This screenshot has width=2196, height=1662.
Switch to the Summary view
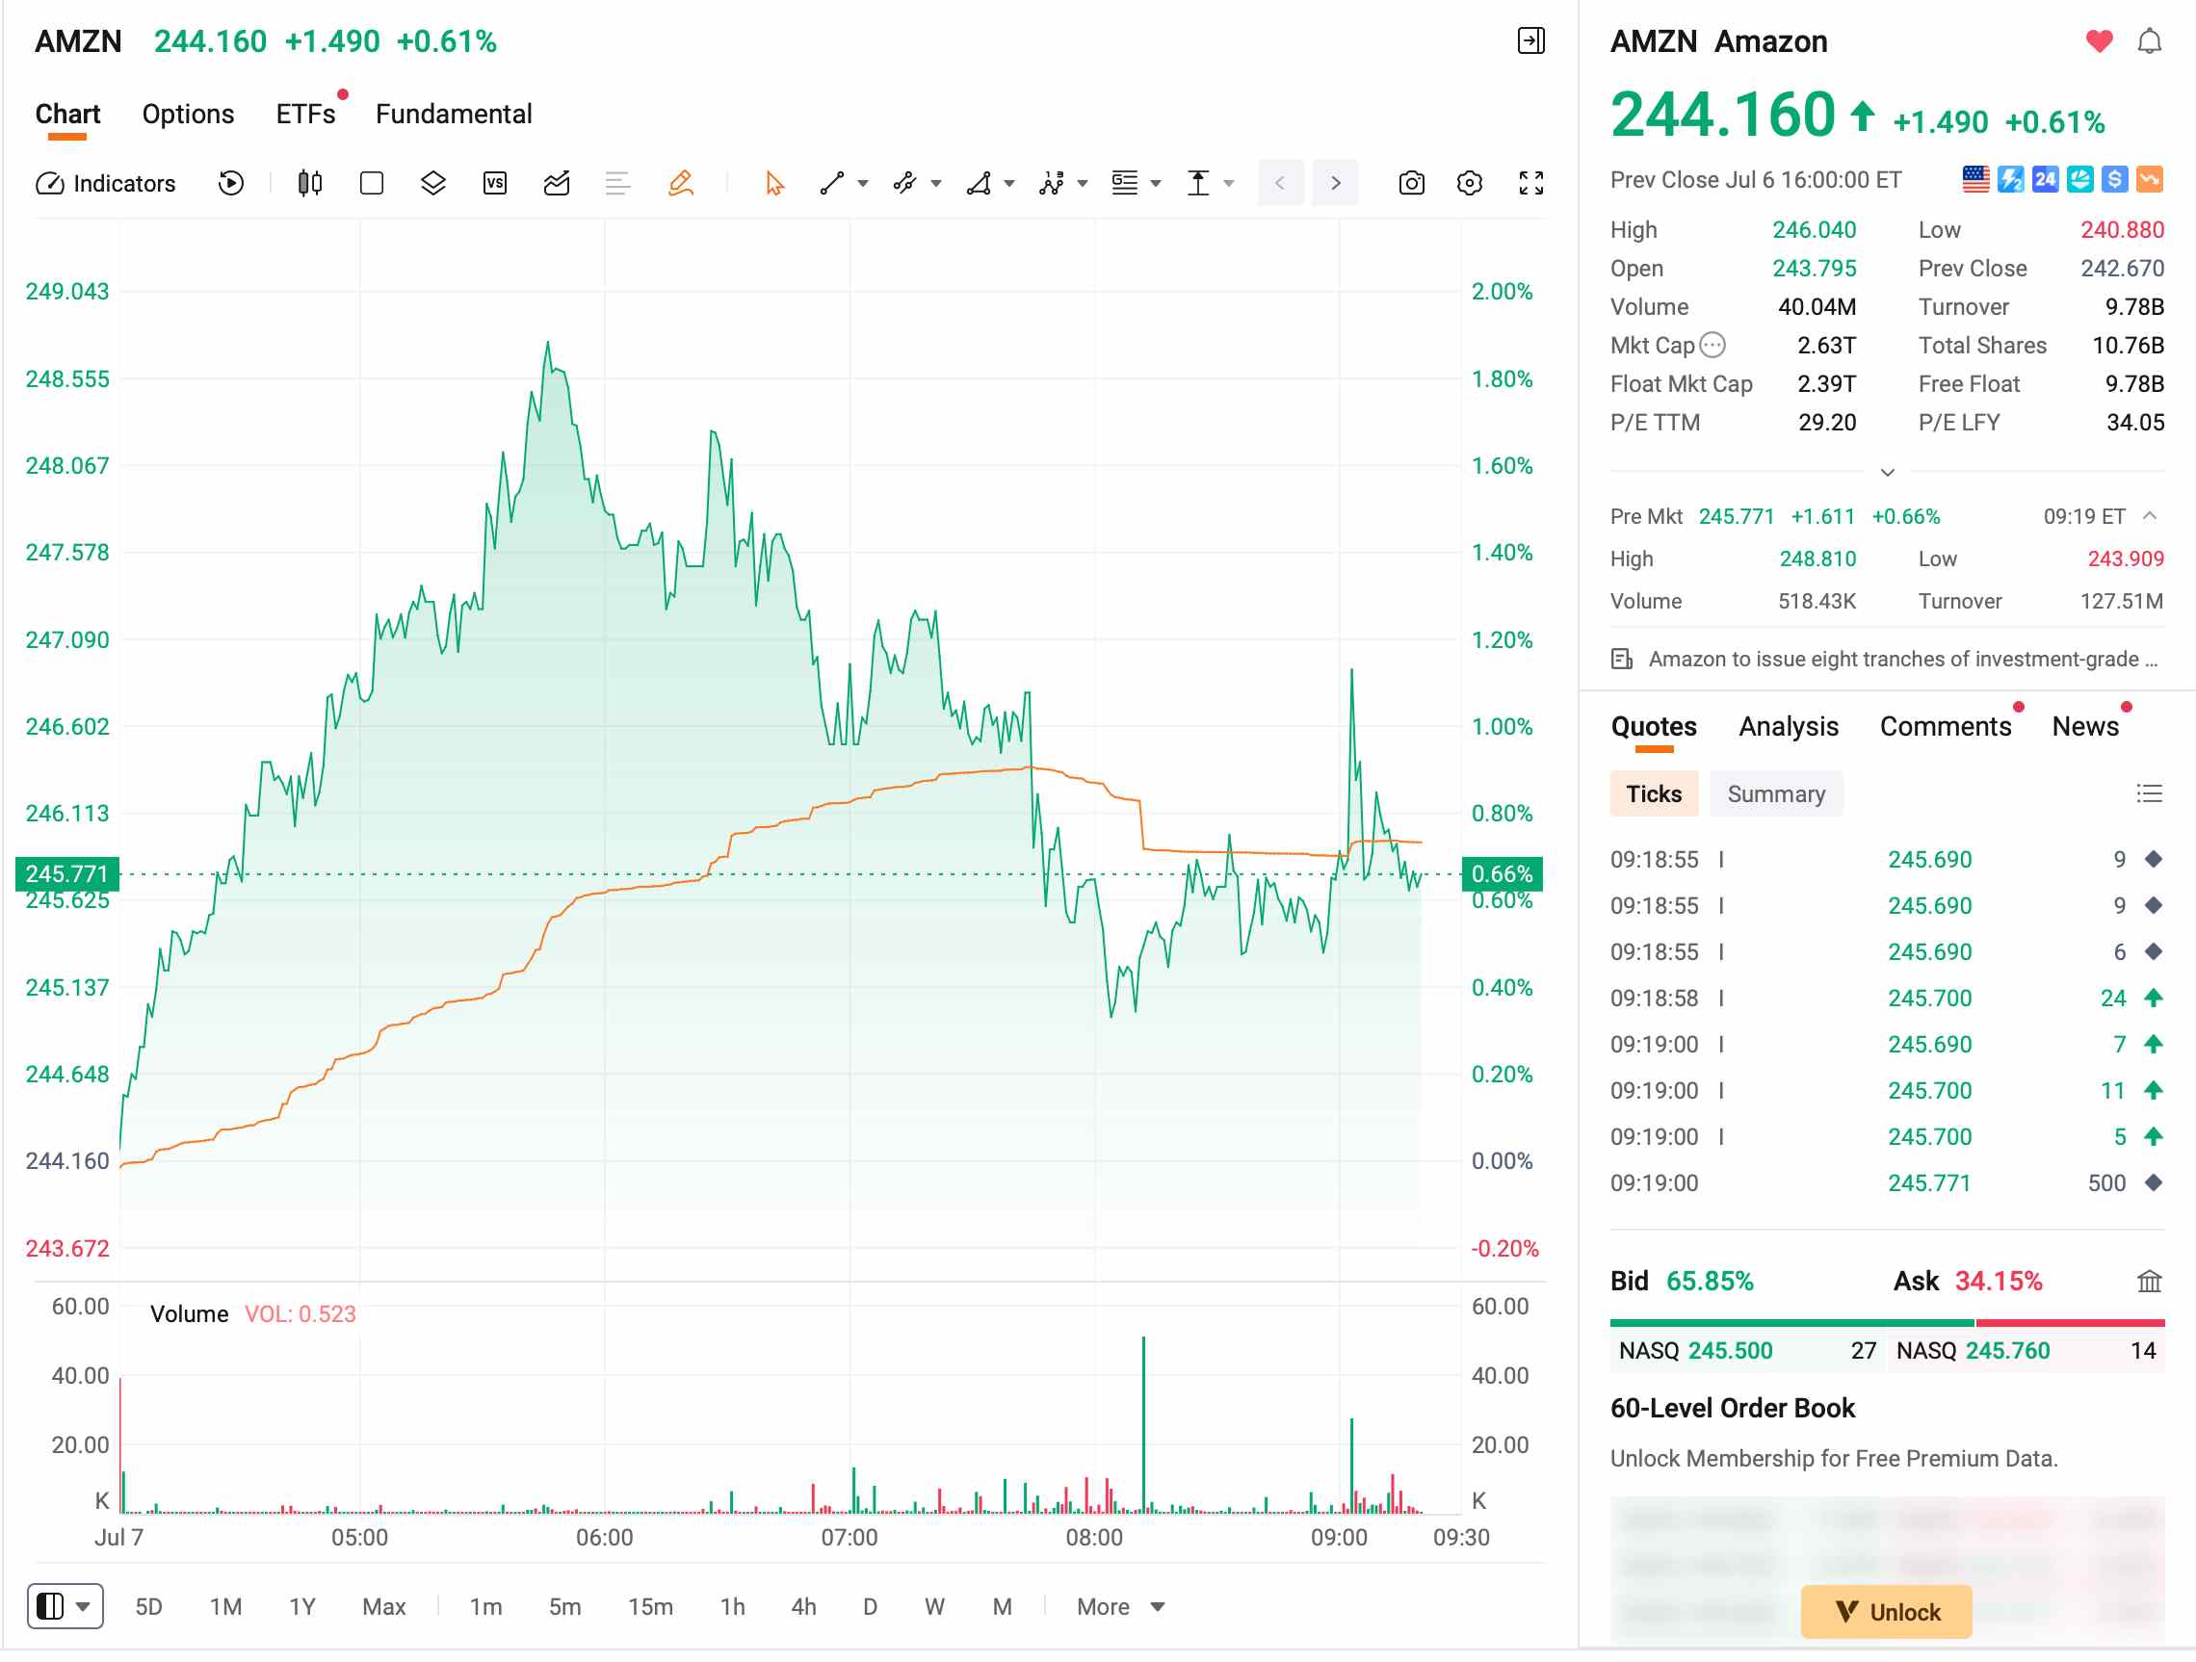point(1776,793)
